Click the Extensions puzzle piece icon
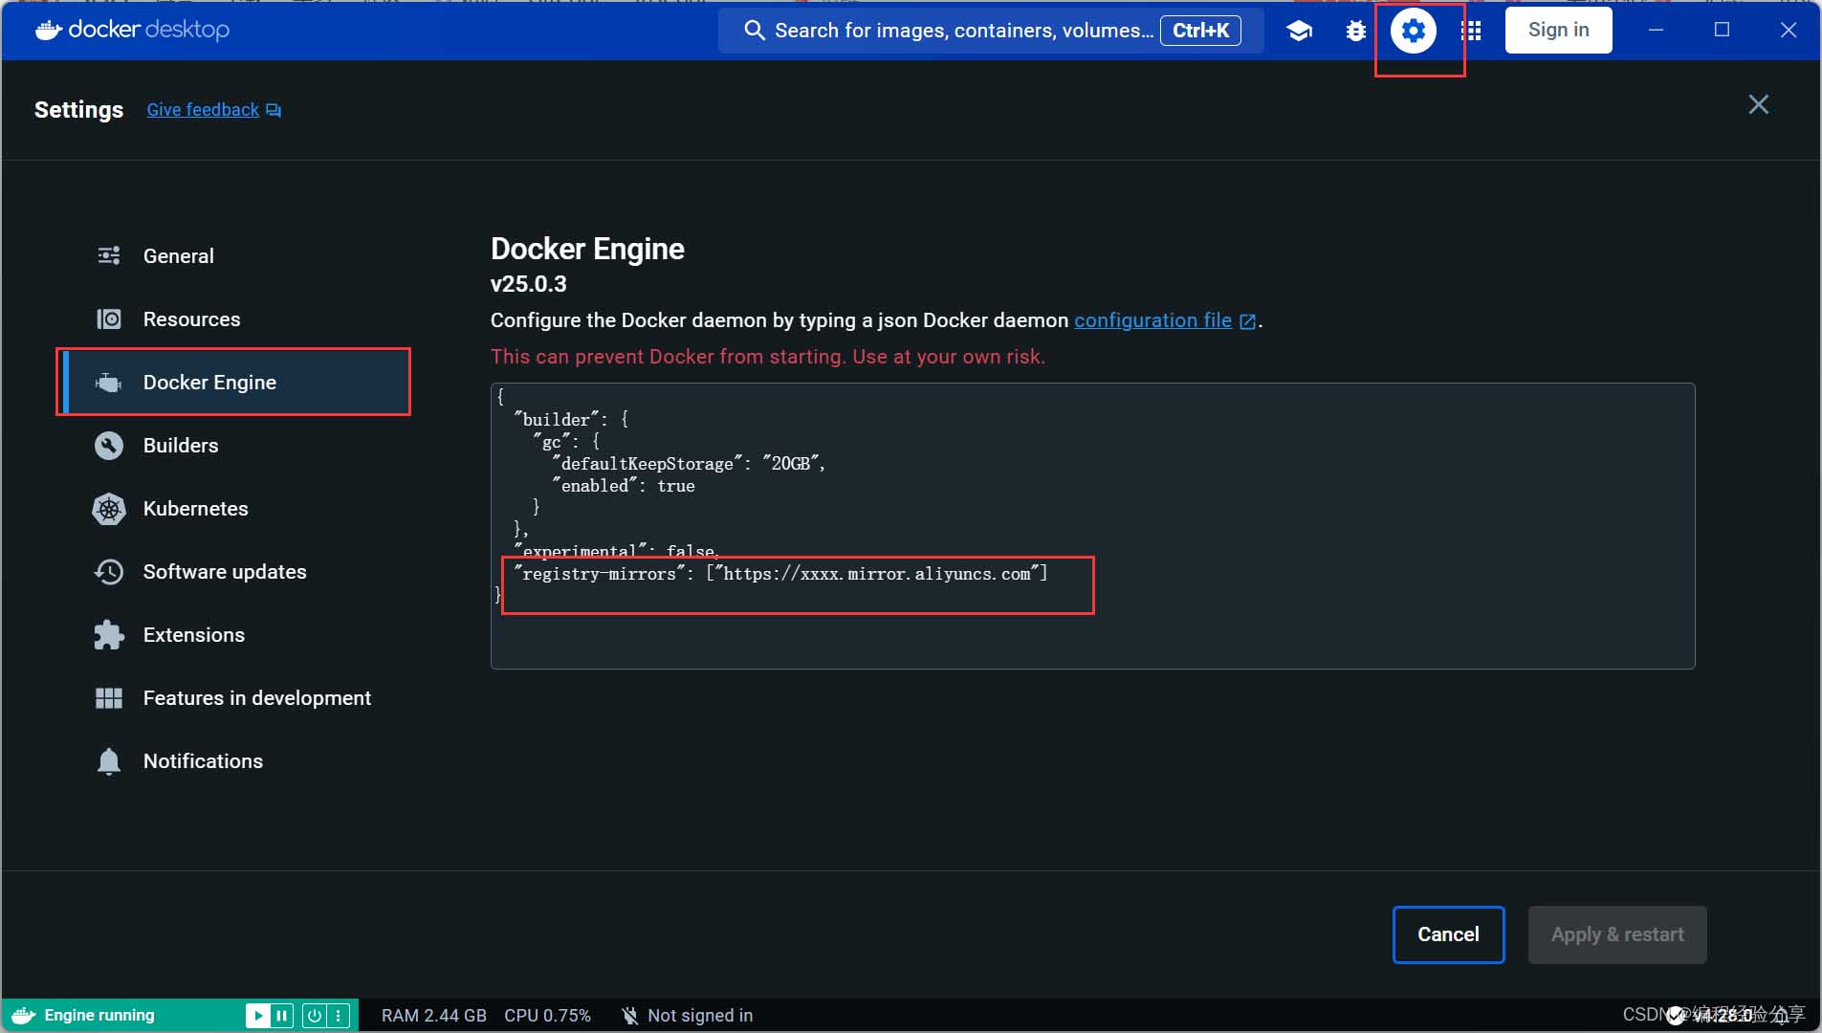 pos(109,635)
